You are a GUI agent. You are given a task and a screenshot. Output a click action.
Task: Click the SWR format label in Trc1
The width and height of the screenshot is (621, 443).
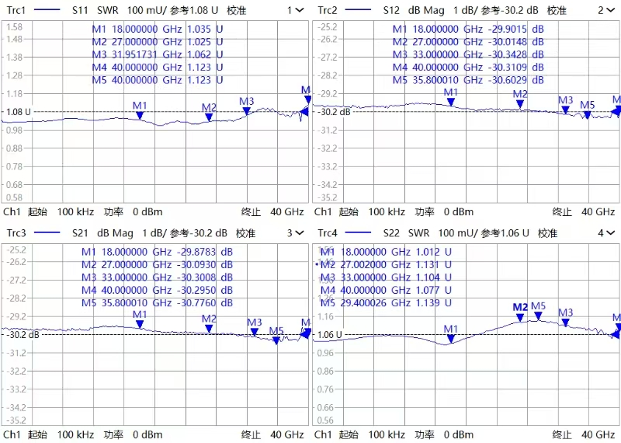pyautogui.click(x=109, y=10)
